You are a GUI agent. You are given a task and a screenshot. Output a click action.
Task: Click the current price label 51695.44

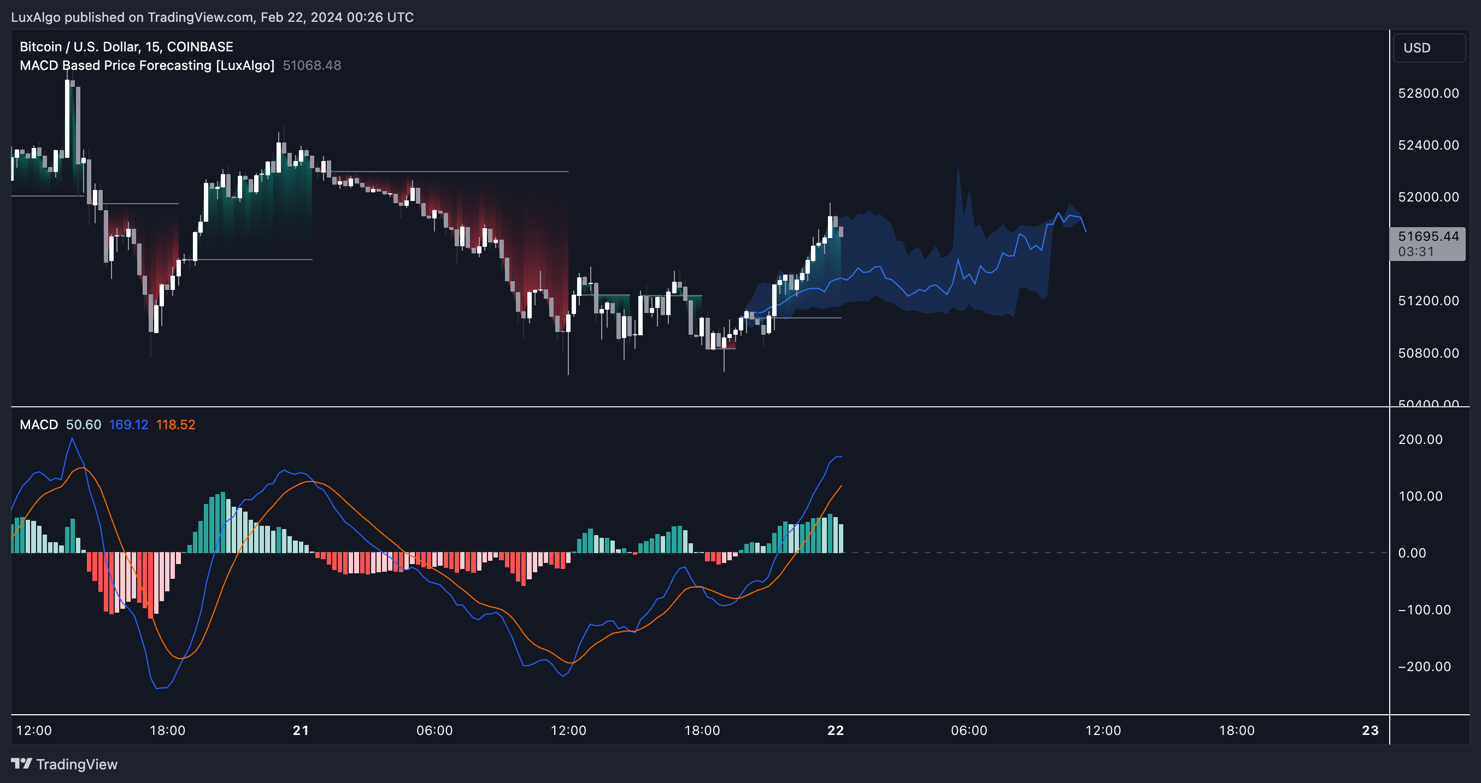click(x=1428, y=236)
